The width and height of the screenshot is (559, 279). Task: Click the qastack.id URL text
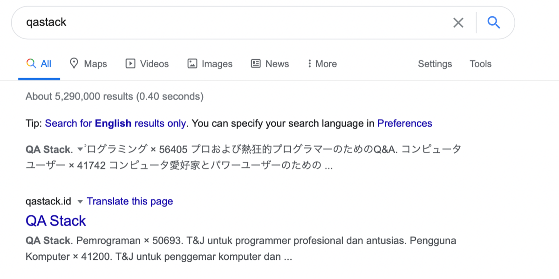coord(48,201)
